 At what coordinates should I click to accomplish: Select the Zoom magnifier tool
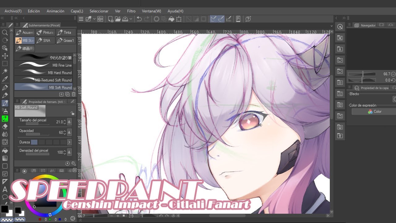click(5, 32)
